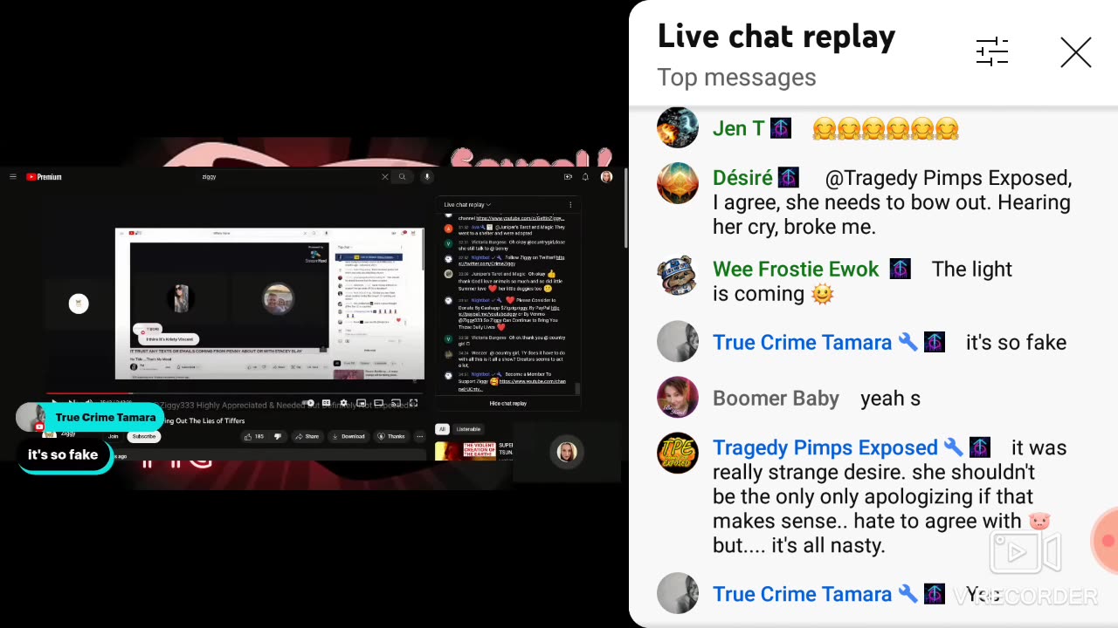Expand the small 'Live chat replay' dropdown

pos(467,205)
